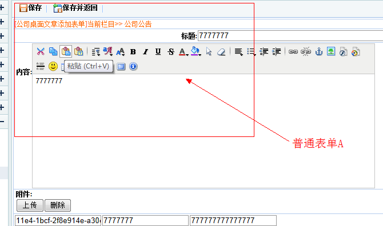Click the Copy icon in editor toolbar
The height and width of the screenshot is (226, 383).
[x=53, y=51]
